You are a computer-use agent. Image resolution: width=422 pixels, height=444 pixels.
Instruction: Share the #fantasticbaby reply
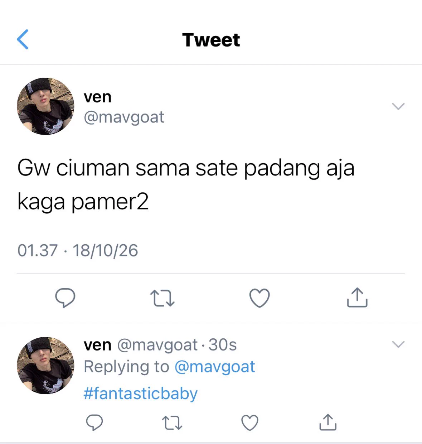click(x=328, y=422)
